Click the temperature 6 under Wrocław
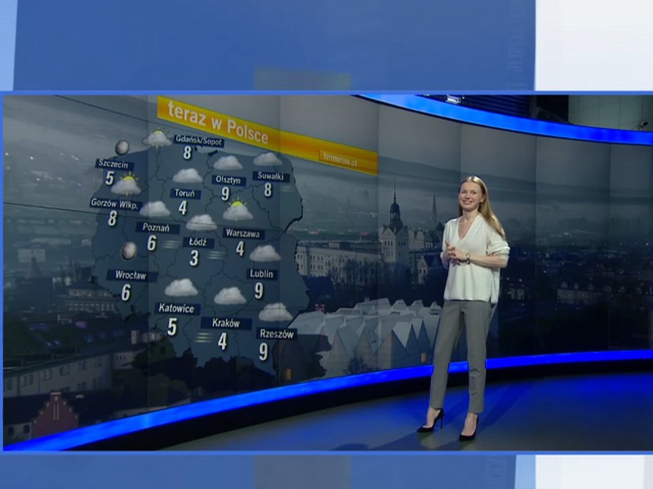 point(126,293)
